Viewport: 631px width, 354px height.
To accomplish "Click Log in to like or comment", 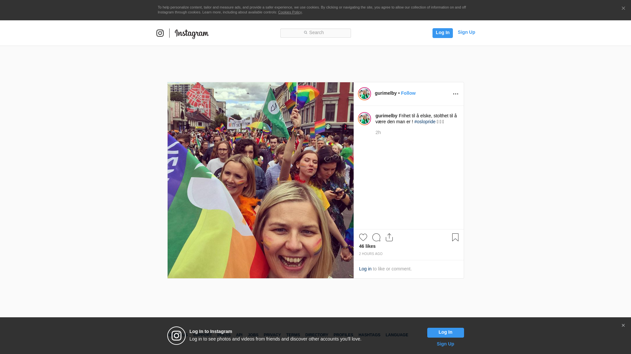I will click(x=365, y=269).
